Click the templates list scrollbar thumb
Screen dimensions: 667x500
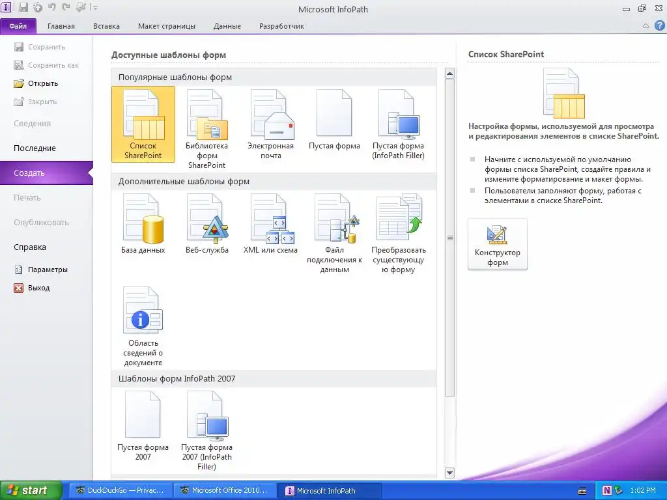(449, 238)
